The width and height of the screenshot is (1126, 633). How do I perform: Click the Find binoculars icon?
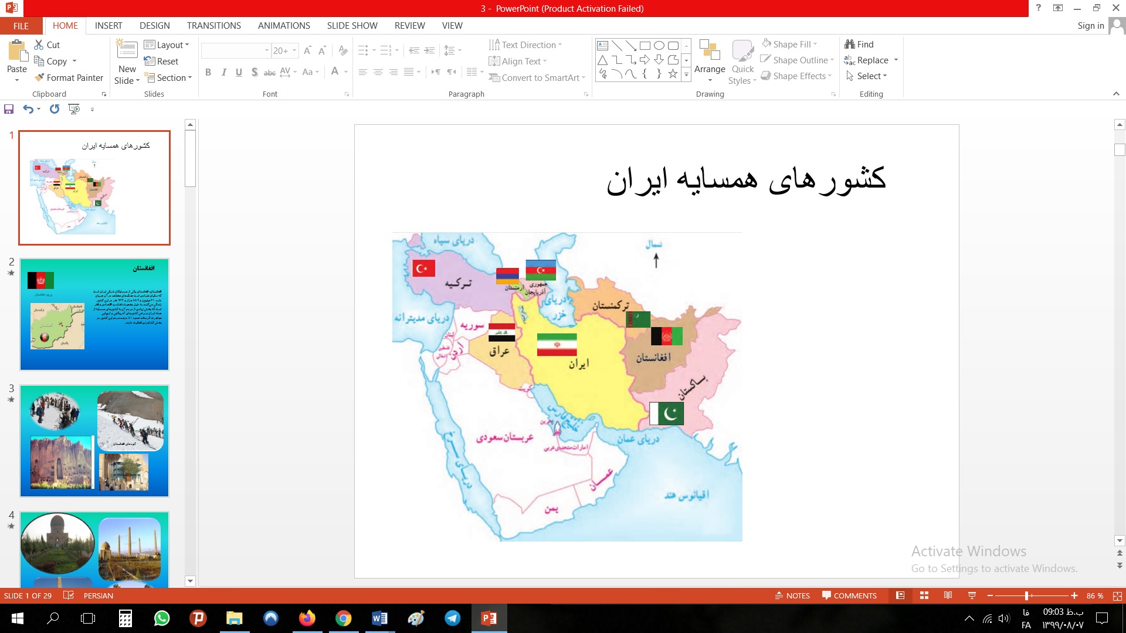click(x=850, y=44)
